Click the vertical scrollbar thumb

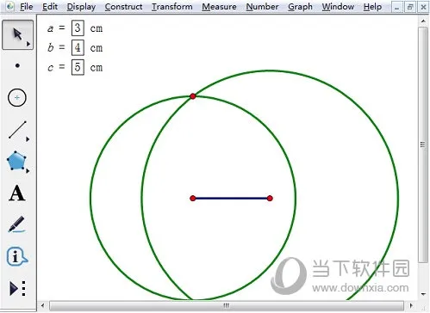click(x=423, y=144)
